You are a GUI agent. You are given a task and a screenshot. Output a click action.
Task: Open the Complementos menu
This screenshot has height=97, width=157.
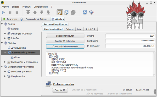[x=41, y=7]
